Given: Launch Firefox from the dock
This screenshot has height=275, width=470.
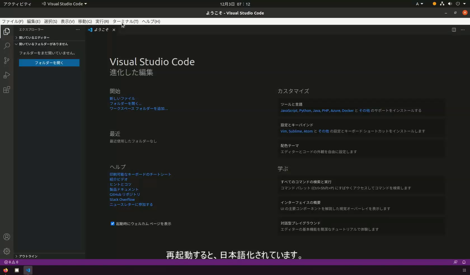Looking at the screenshot, I should pyautogui.click(x=5, y=270).
